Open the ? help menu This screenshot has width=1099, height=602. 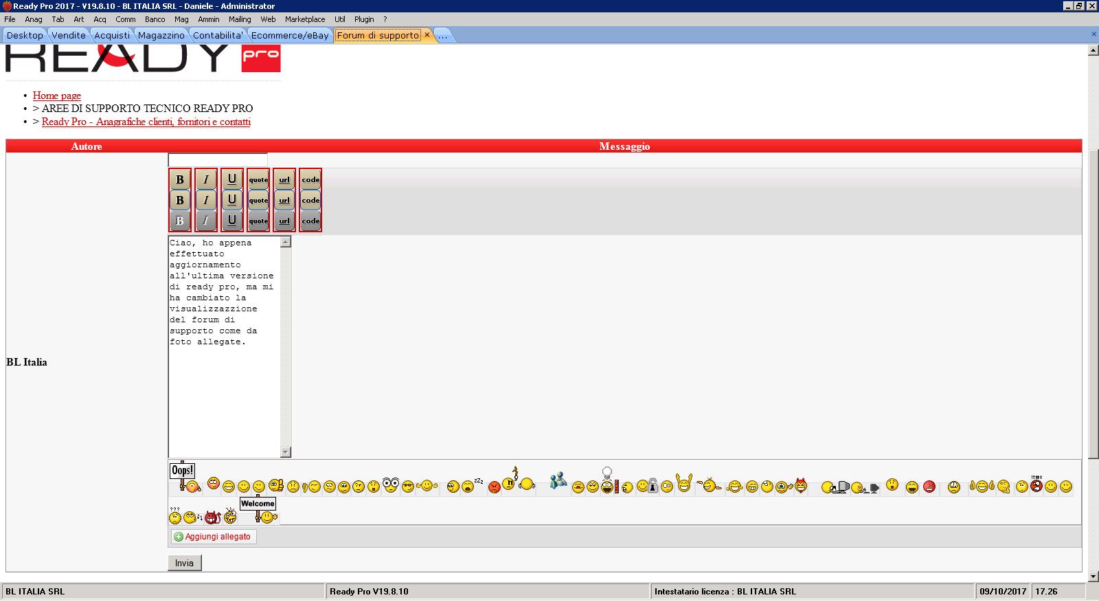[x=385, y=19]
